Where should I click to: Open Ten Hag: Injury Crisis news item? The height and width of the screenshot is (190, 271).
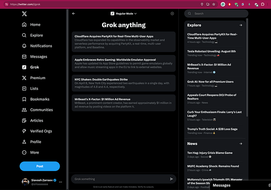click(215, 155)
